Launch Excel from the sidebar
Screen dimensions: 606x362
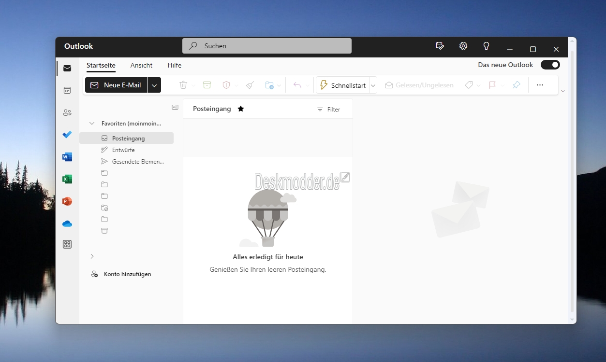[67, 179]
